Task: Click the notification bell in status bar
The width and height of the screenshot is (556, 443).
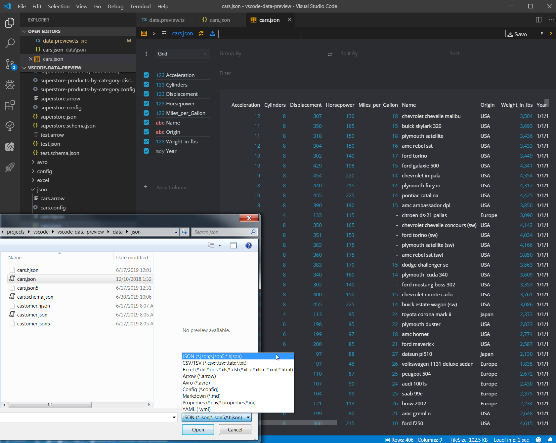Action: (550, 440)
